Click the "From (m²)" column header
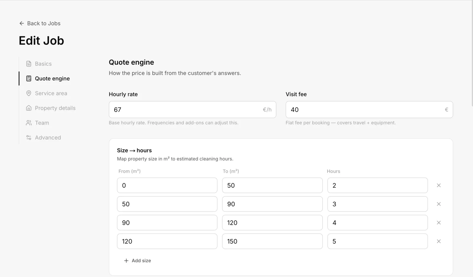473x277 pixels. click(129, 171)
